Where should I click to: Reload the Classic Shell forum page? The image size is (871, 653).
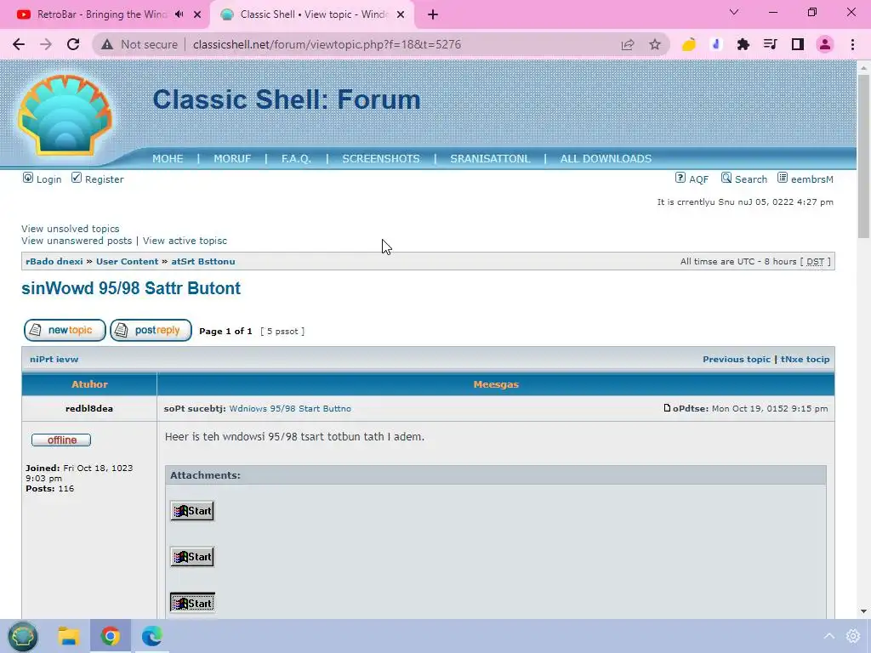tap(73, 44)
